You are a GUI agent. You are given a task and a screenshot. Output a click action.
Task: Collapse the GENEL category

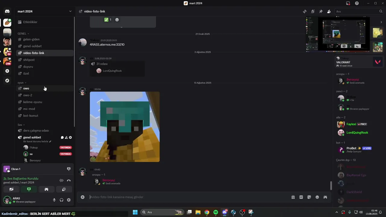click(x=23, y=33)
